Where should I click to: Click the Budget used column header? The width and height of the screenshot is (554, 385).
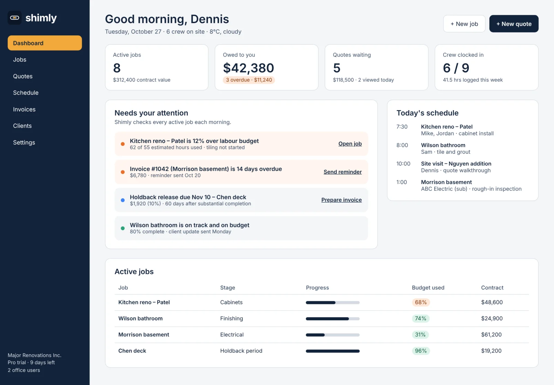click(428, 288)
